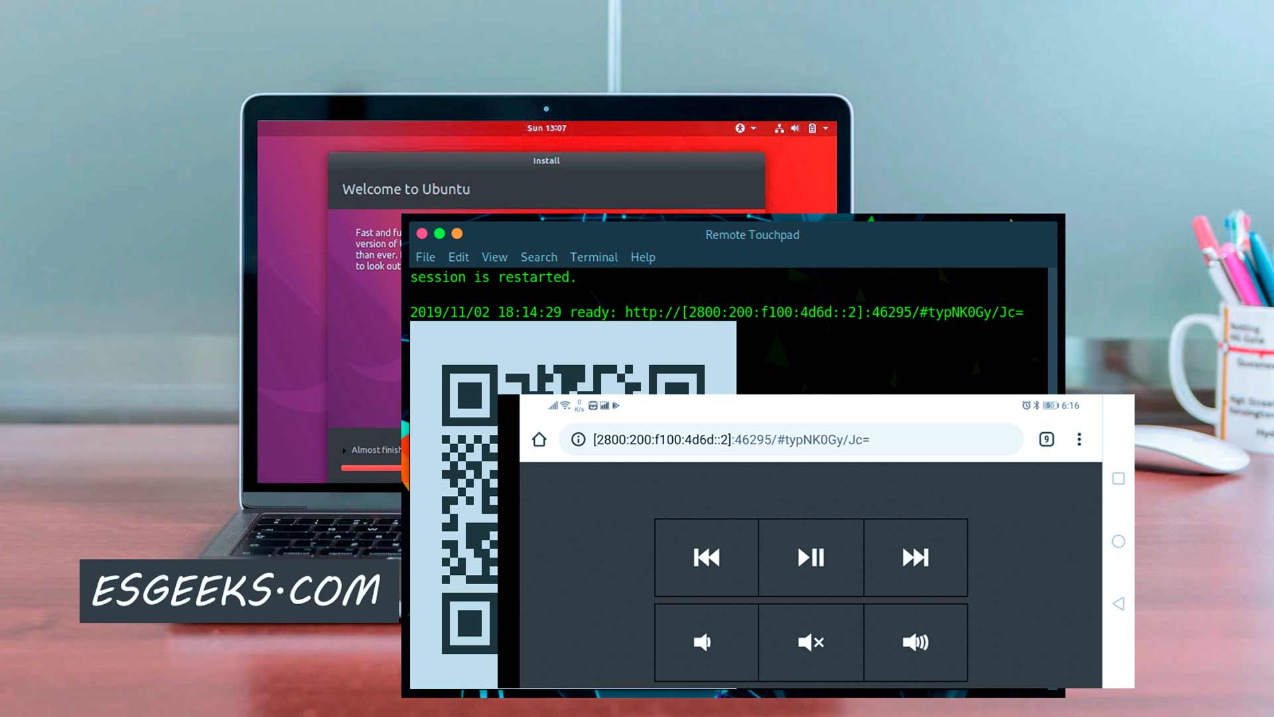This screenshot has width=1274, height=717.
Task: Click the volume speaker icon in the Ubuntu panel
Action: [x=796, y=127]
